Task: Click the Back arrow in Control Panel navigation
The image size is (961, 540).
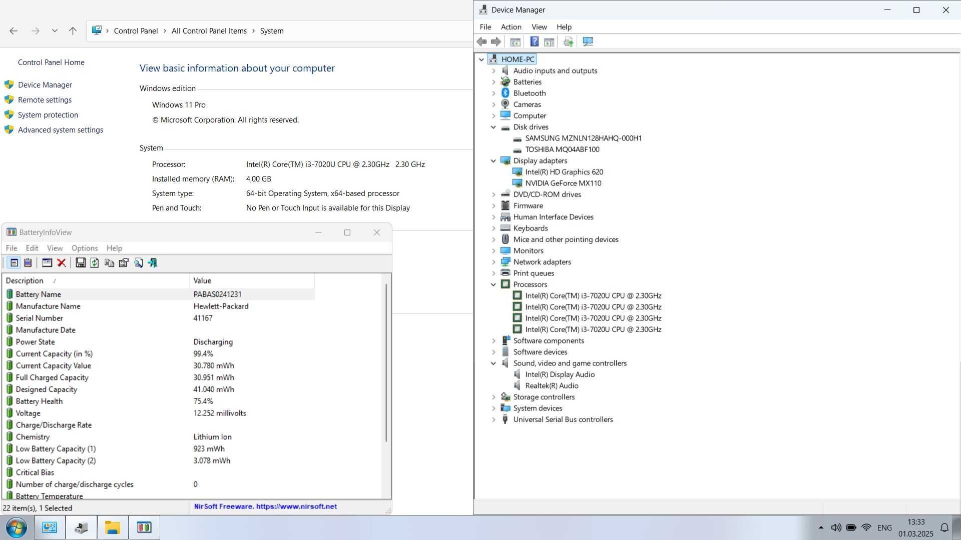Action: click(x=14, y=31)
